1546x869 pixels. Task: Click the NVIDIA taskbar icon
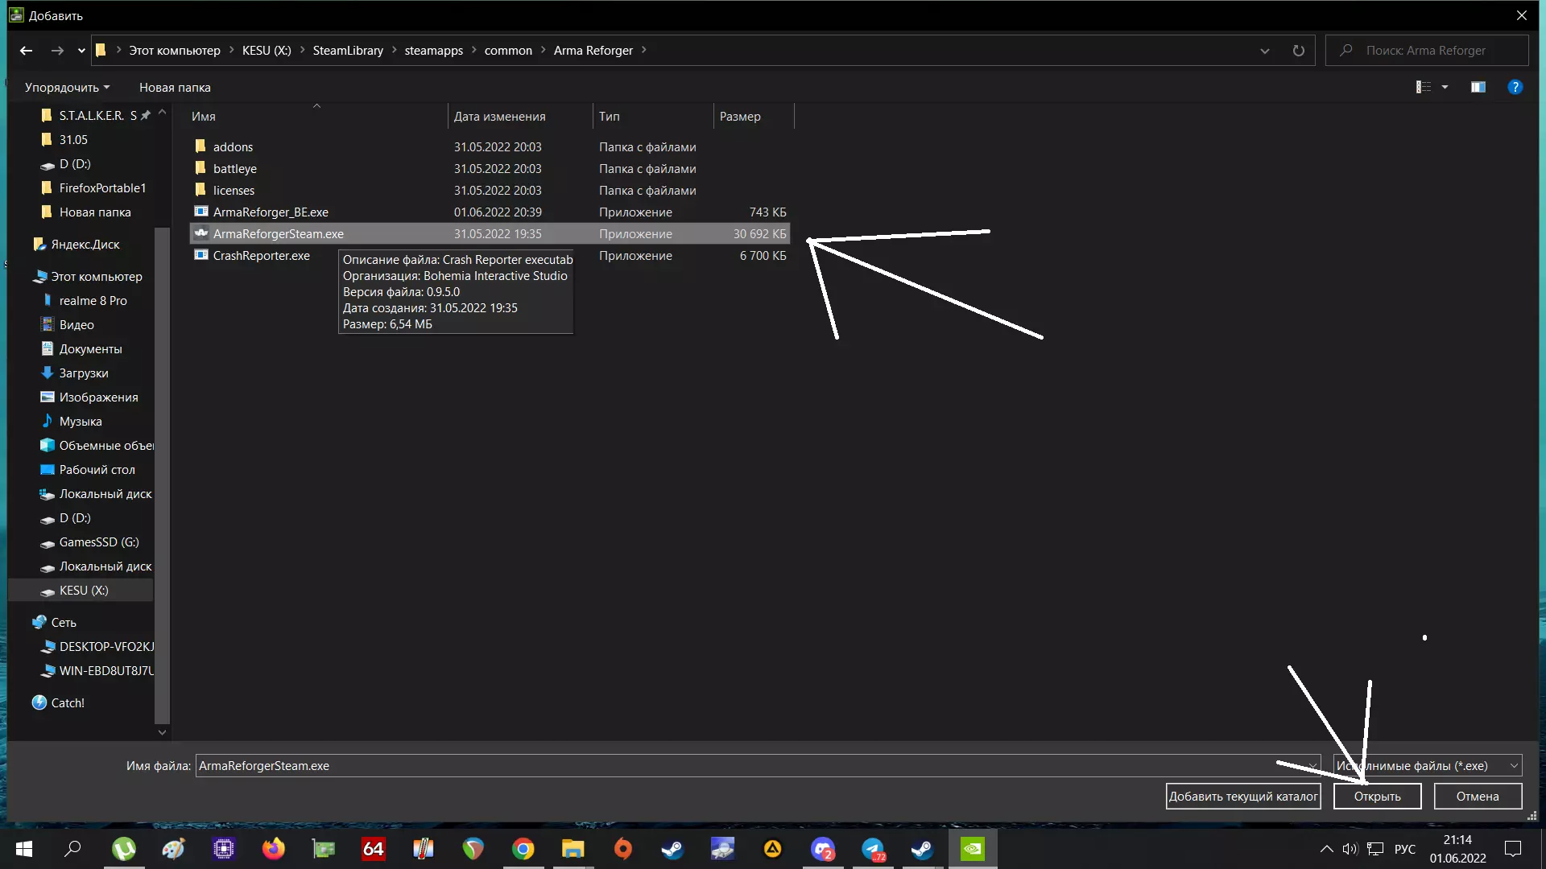pyautogui.click(x=973, y=849)
